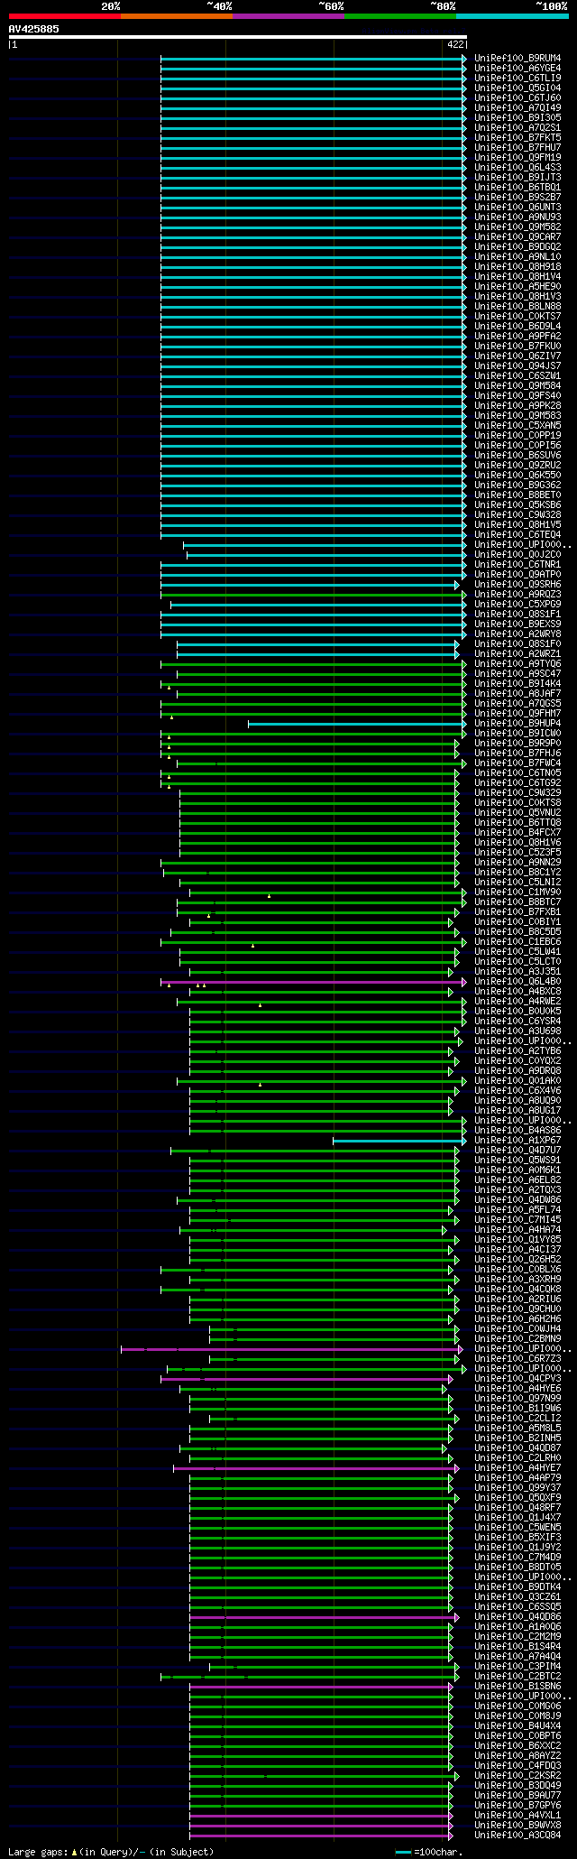Image resolution: width=577 pixels, height=1859 pixels.
Task: Click the cyan ~100% identity color bar
Action: pos(512,15)
